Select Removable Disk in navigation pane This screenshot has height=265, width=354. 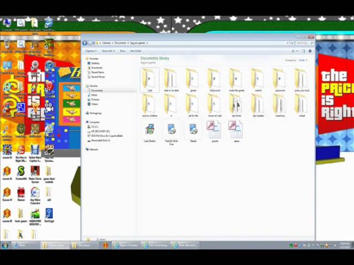pos(101,140)
